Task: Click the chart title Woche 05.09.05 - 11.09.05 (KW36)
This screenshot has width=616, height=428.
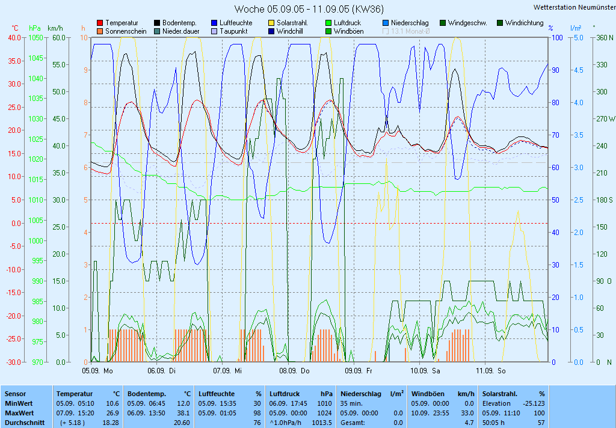Action: point(309,9)
